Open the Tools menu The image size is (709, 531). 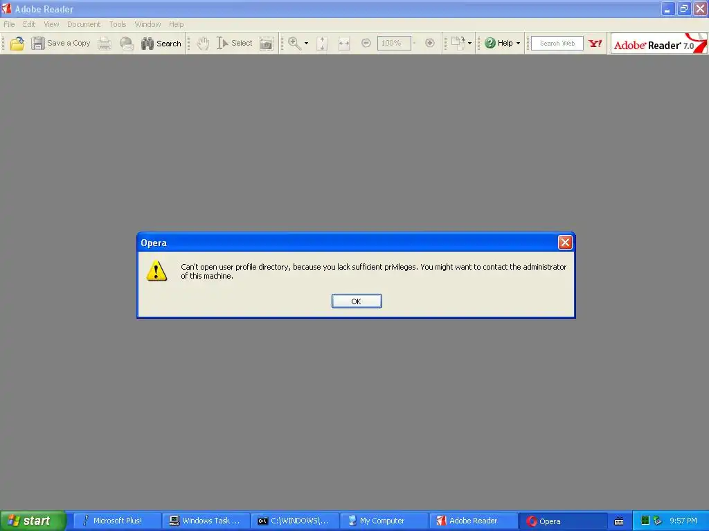pos(118,24)
